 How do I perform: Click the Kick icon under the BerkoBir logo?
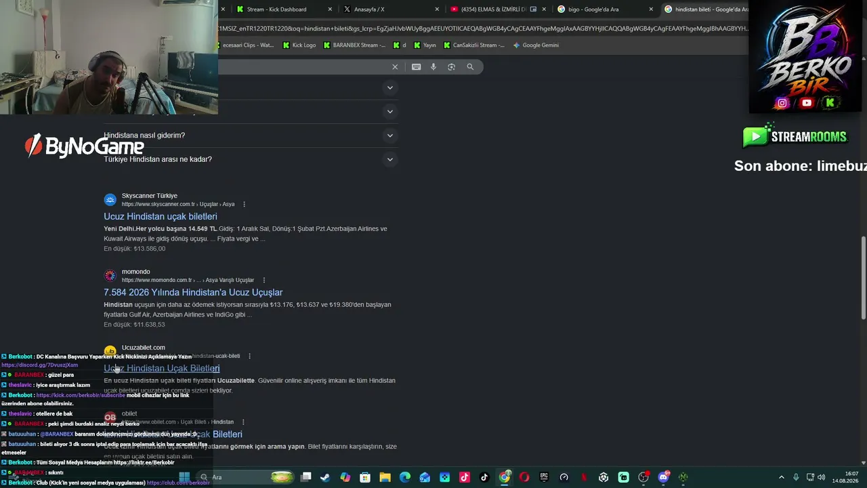(x=830, y=103)
